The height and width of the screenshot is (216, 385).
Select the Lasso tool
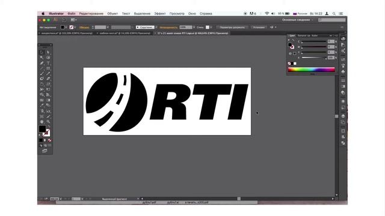pyautogui.click(x=48, y=58)
